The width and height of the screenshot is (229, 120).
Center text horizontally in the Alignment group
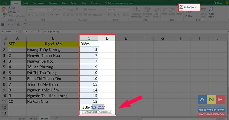(x=68, y=15)
